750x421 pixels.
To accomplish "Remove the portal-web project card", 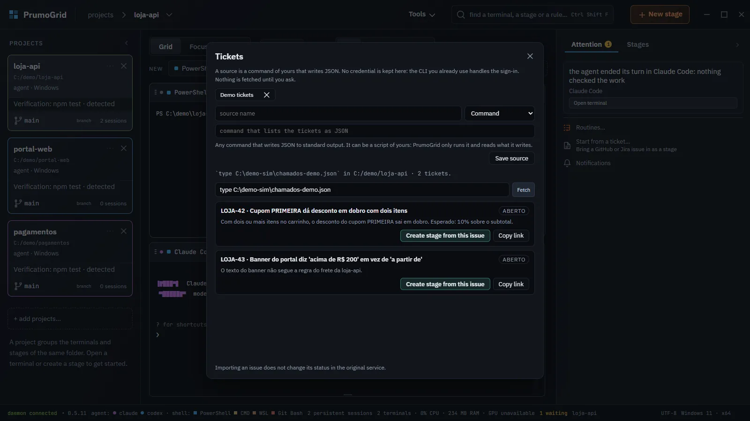I will [124, 148].
